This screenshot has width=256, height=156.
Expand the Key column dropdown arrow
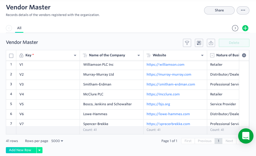(x=75, y=56)
